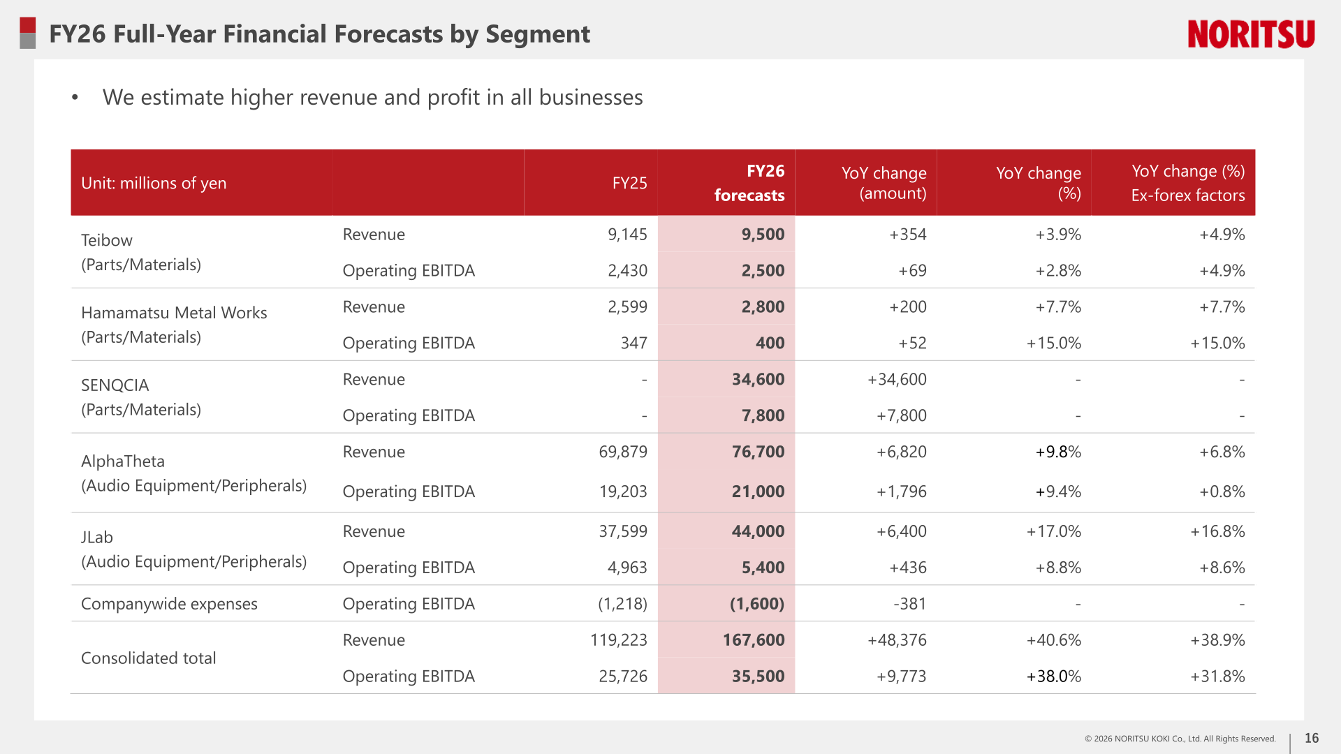Click SENQCIA EBITDA change +7,800
The width and height of the screenshot is (1341, 754).
901,416
